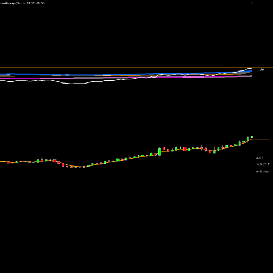Click the volume text 0.13 M

coord(263,164)
